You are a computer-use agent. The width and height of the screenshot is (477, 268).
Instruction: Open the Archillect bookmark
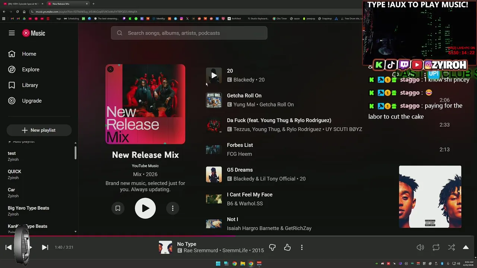pos(234,19)
